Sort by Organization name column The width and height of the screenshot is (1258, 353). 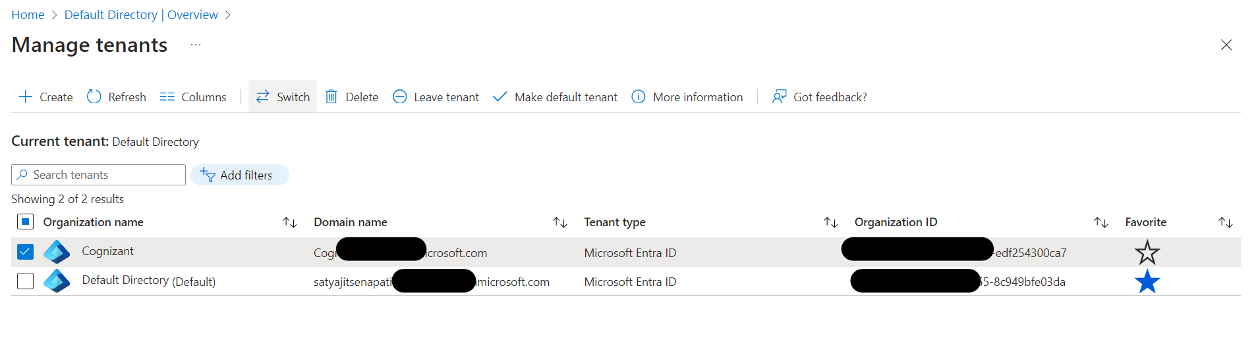pos(289,222)
